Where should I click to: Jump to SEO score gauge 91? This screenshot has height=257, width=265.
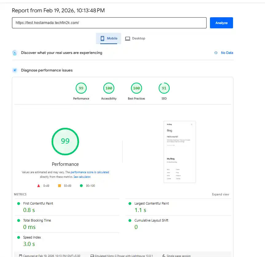pos(164,88)
